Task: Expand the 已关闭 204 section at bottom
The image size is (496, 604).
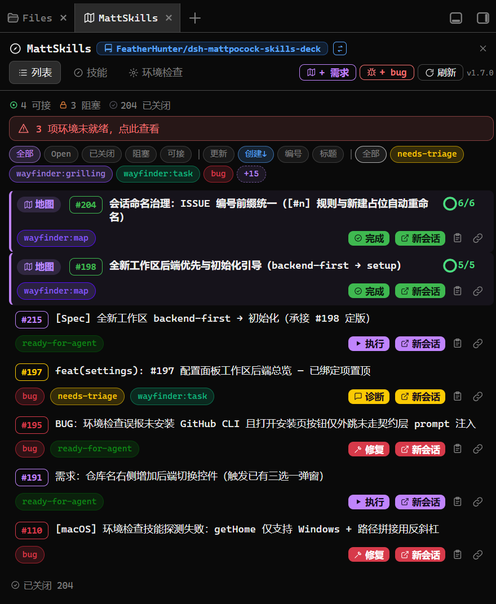Action: pos(42,585)
